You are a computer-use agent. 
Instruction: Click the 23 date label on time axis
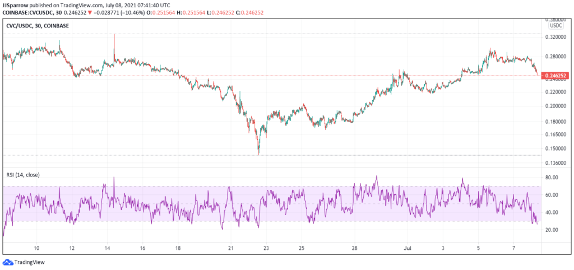(266, 248)
